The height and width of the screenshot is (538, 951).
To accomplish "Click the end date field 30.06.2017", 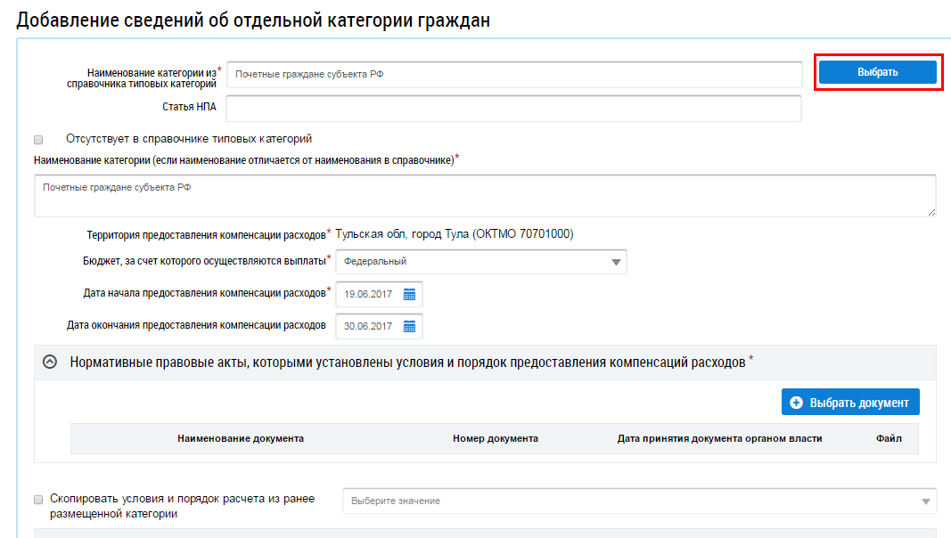I will [370, 326].
